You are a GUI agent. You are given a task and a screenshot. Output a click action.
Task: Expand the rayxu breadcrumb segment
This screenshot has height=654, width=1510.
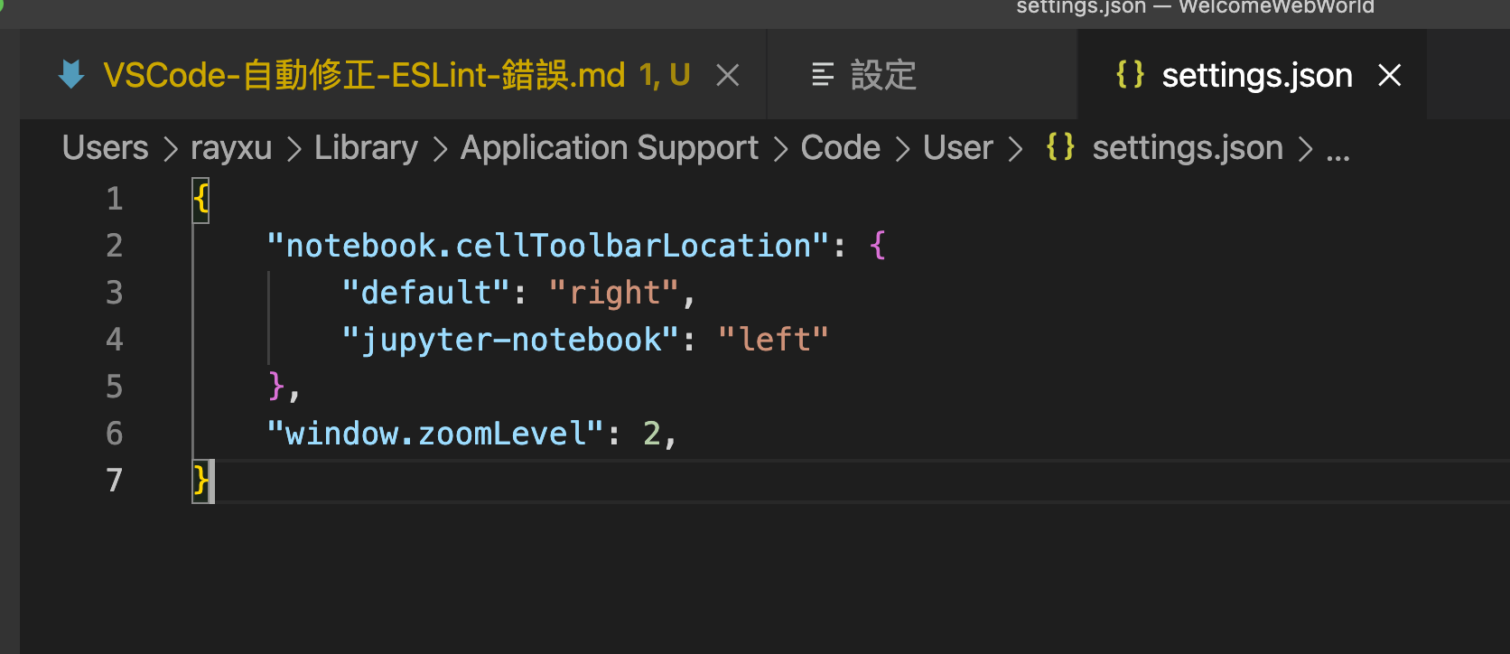tap(231, 147)
